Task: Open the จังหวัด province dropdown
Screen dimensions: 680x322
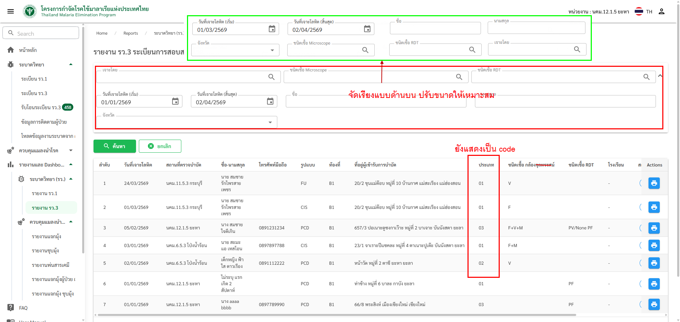Action: click(270, 122)
